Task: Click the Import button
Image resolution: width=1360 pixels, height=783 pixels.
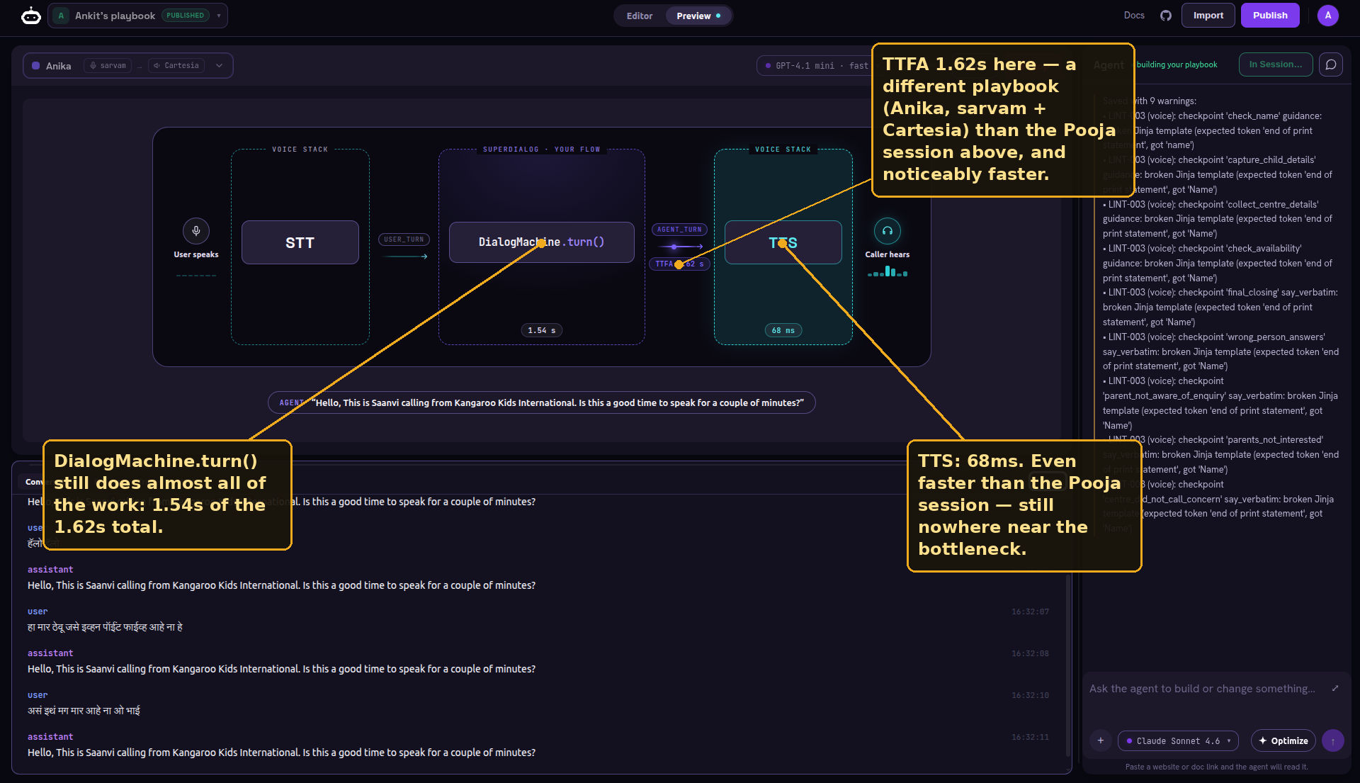Action: pyautogui.click(x=1208, y=16)
